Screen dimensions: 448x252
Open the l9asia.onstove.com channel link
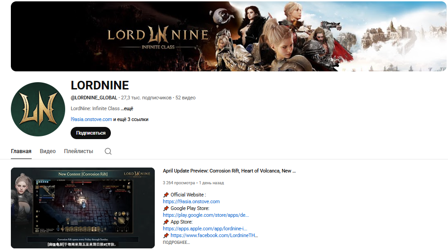91,119
